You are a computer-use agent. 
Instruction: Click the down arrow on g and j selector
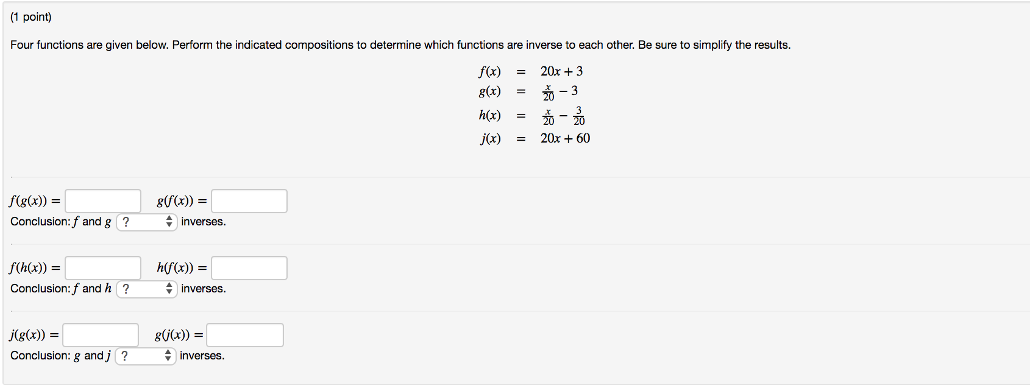pyautogui.click(x=168, y=359)
